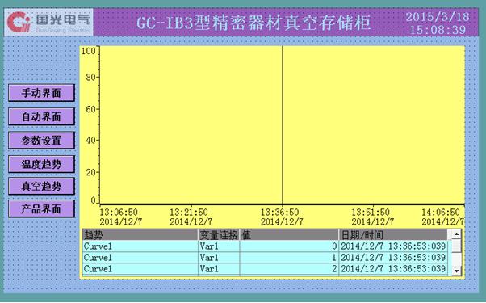Select the Curve1 row with value 0
The image size is (486, 303).
point(266,246)
